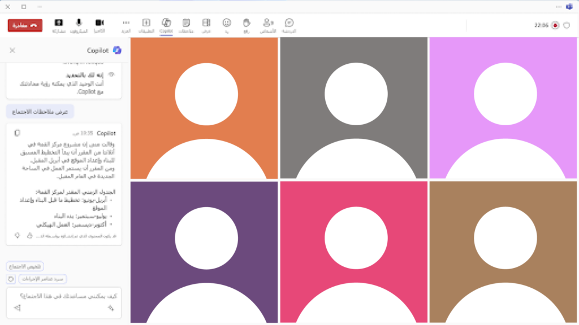Viewport: 579px width, 325px height.
Task: Select the "تلخيص الاجتماع" suggestion chip
Action: pyautogui.click(x=25, y=266)
